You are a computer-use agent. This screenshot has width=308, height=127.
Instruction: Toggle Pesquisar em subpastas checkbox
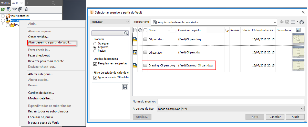pyautogui.click(x=95, y=64)
